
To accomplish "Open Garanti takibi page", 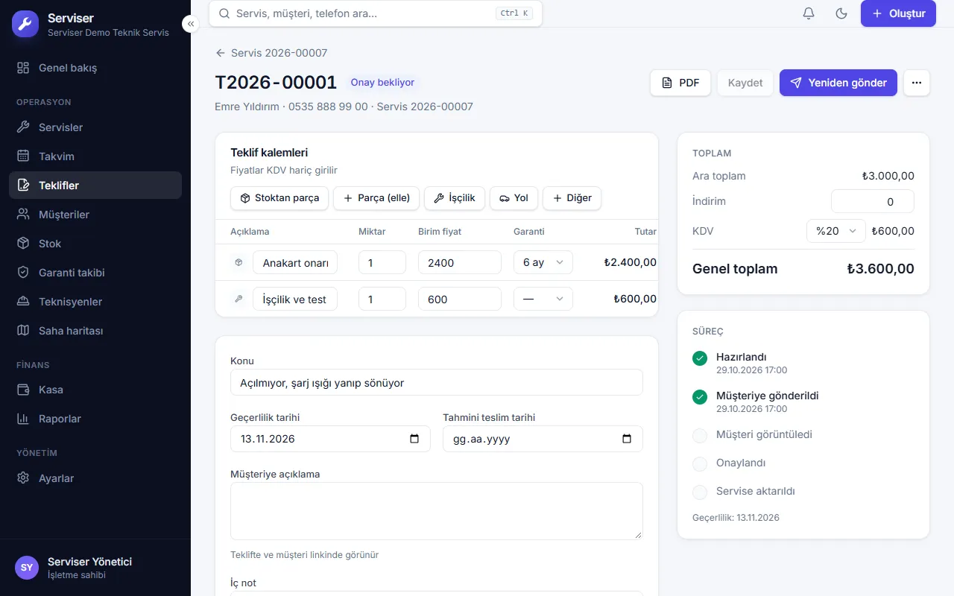I will [95, 273].
